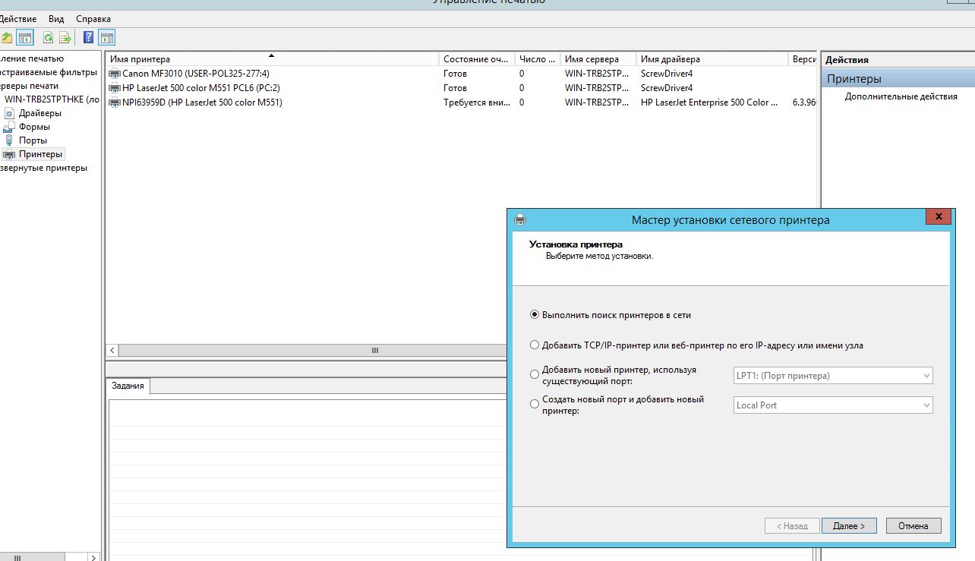Click the Далее > button
Viewport: 975px width, 561px height.
tap(848, 525)
